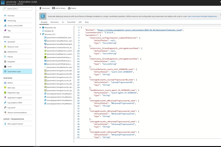Click the Advisor recommendations icon

(x=5, y=112)
